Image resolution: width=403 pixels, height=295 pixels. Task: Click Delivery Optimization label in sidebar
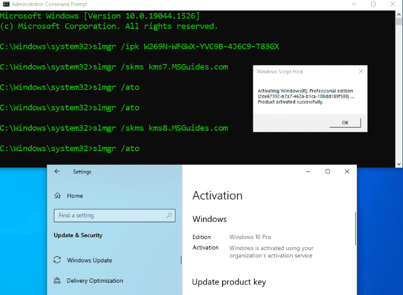[x=95, y=281]
